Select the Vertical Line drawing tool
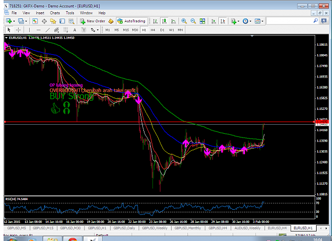Image resolution: width=332 pixels, height=241 pixels. [29, 30]
